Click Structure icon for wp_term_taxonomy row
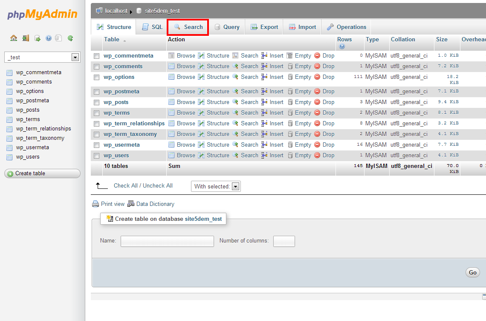The image size is (486, 321). pos(201,134)
